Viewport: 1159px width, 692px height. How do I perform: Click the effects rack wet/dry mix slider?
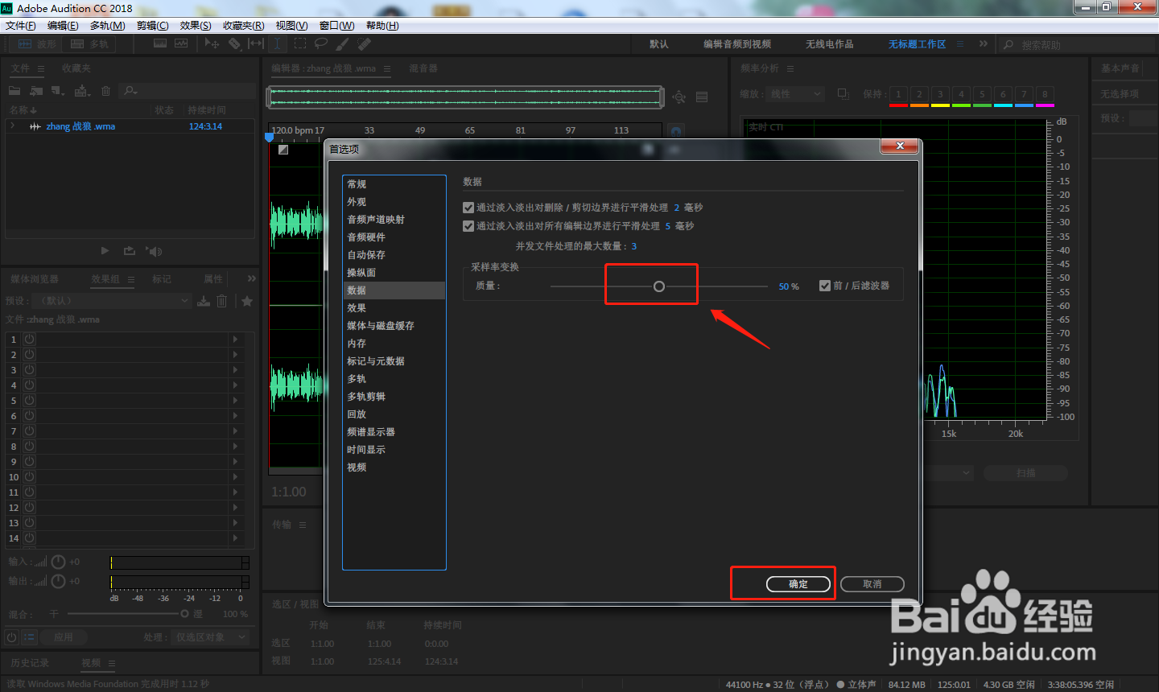(x=184, y=614)
